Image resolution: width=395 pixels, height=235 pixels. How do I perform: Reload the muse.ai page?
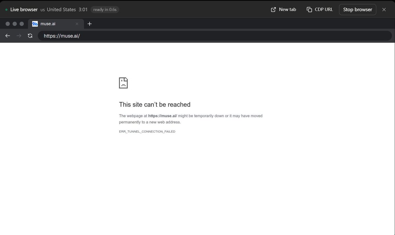coord(30,36)
